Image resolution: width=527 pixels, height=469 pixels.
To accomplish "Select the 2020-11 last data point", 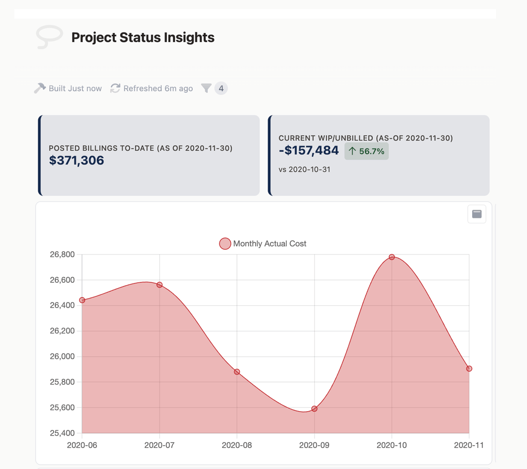I will tap(469, 369).
